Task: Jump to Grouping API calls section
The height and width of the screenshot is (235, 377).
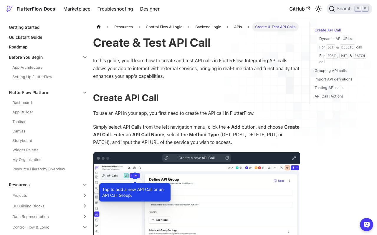Action: (330, 70)
